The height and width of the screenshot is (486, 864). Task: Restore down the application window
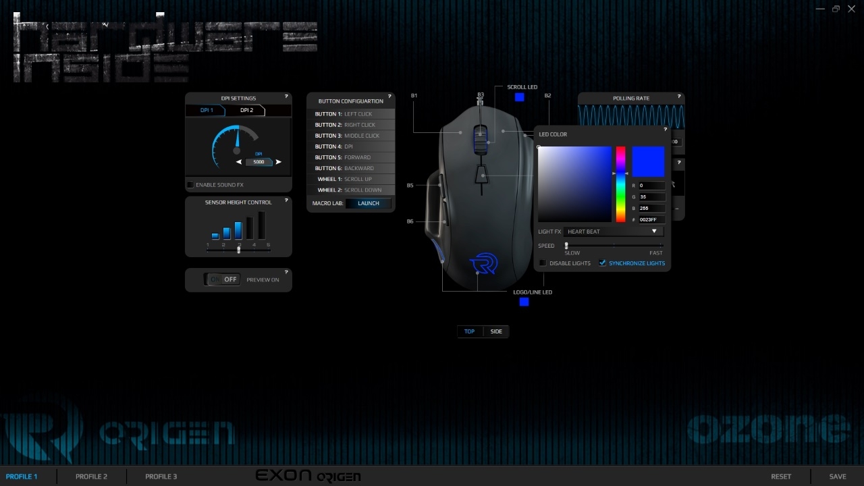point(836,9)
